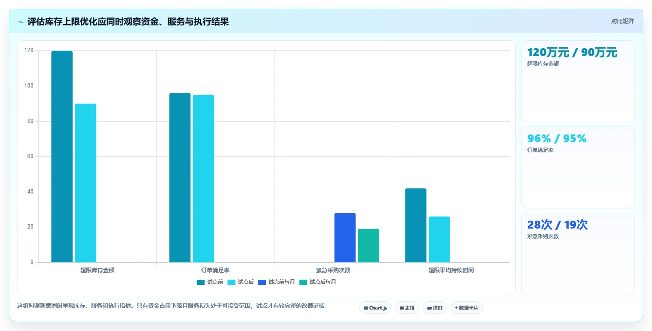This screenshot has height=331, width=652.
Task: Click the y-axis tick label 60
Action: pyautogui.click(x=30, y=156)
